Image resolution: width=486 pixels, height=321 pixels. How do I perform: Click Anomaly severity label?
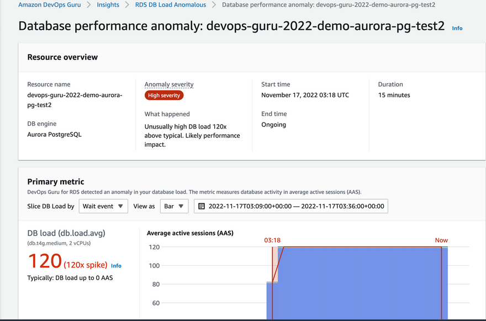[x=169, y=84]
